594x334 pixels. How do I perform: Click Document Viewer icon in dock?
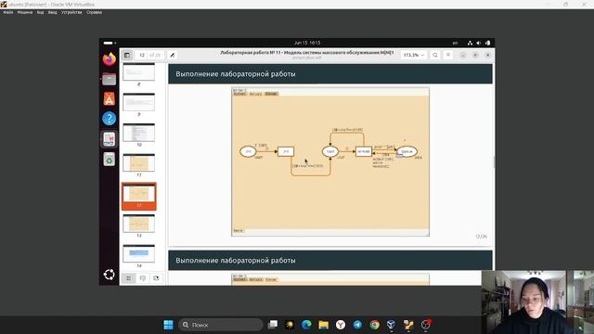pyautogui.click(x=110, y=139)
